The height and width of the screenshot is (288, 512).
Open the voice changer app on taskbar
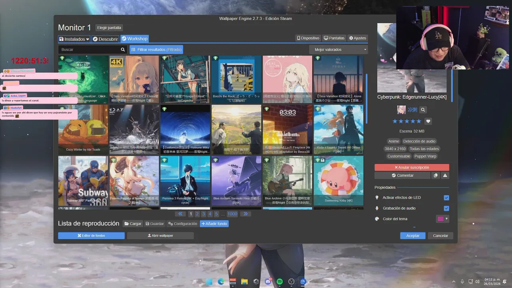(232, 282)
